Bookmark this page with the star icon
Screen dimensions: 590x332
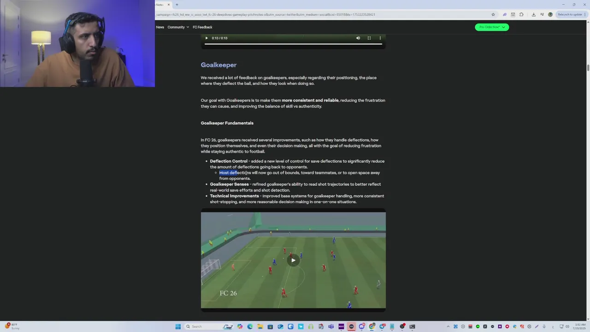pos(493,14)
